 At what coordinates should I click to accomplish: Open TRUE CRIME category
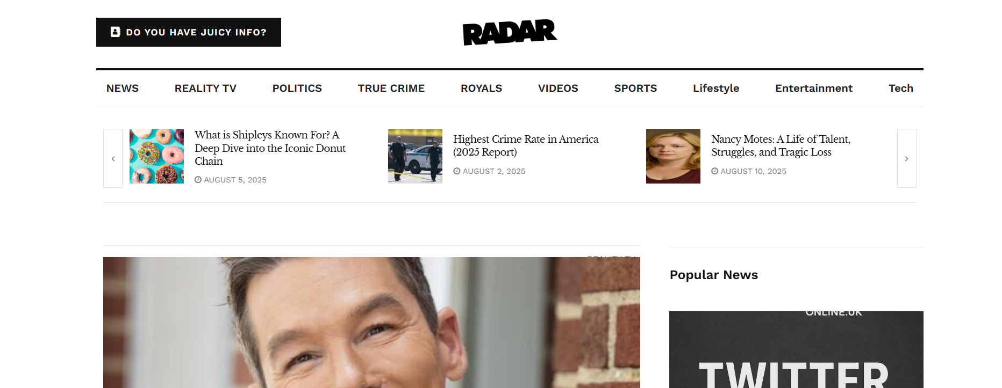(x=391, y=88)
